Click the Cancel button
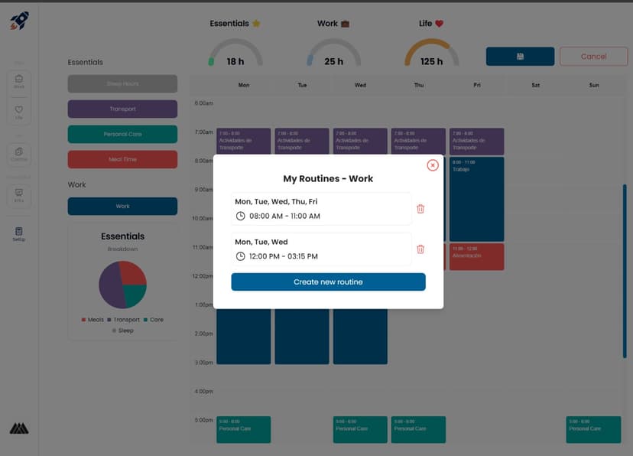Screen dimensions: 633x456 pos(593,57)
